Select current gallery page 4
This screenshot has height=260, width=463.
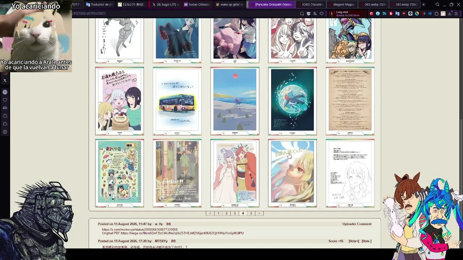(x=243, y=213)
